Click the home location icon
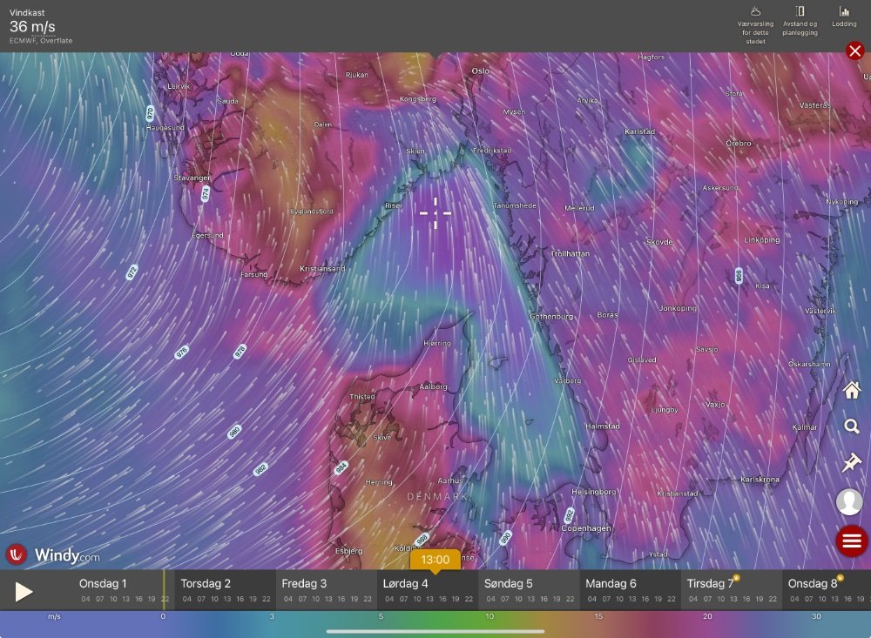Viewport: 871px width, 638px height. point(851,391)
